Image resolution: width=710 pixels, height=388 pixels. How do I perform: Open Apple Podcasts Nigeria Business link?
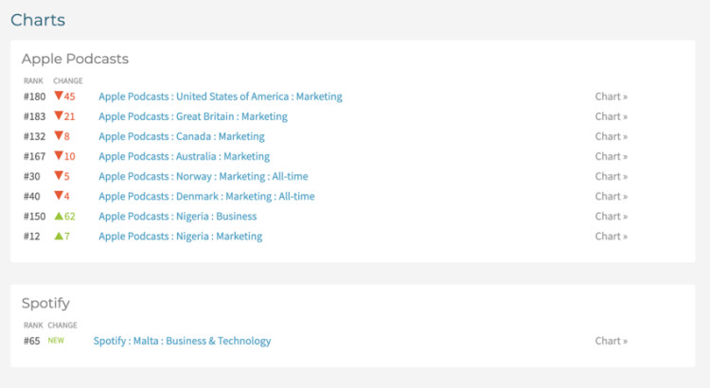coord(178,216)
